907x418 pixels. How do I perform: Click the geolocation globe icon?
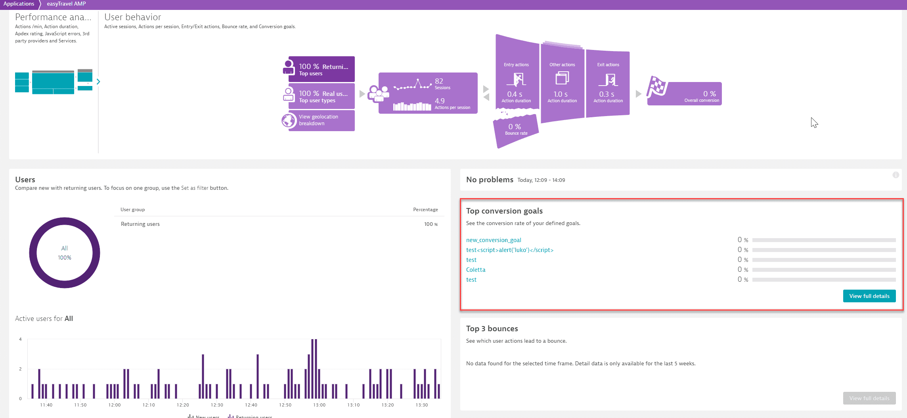pyautogui.click(x=289, y=120)
